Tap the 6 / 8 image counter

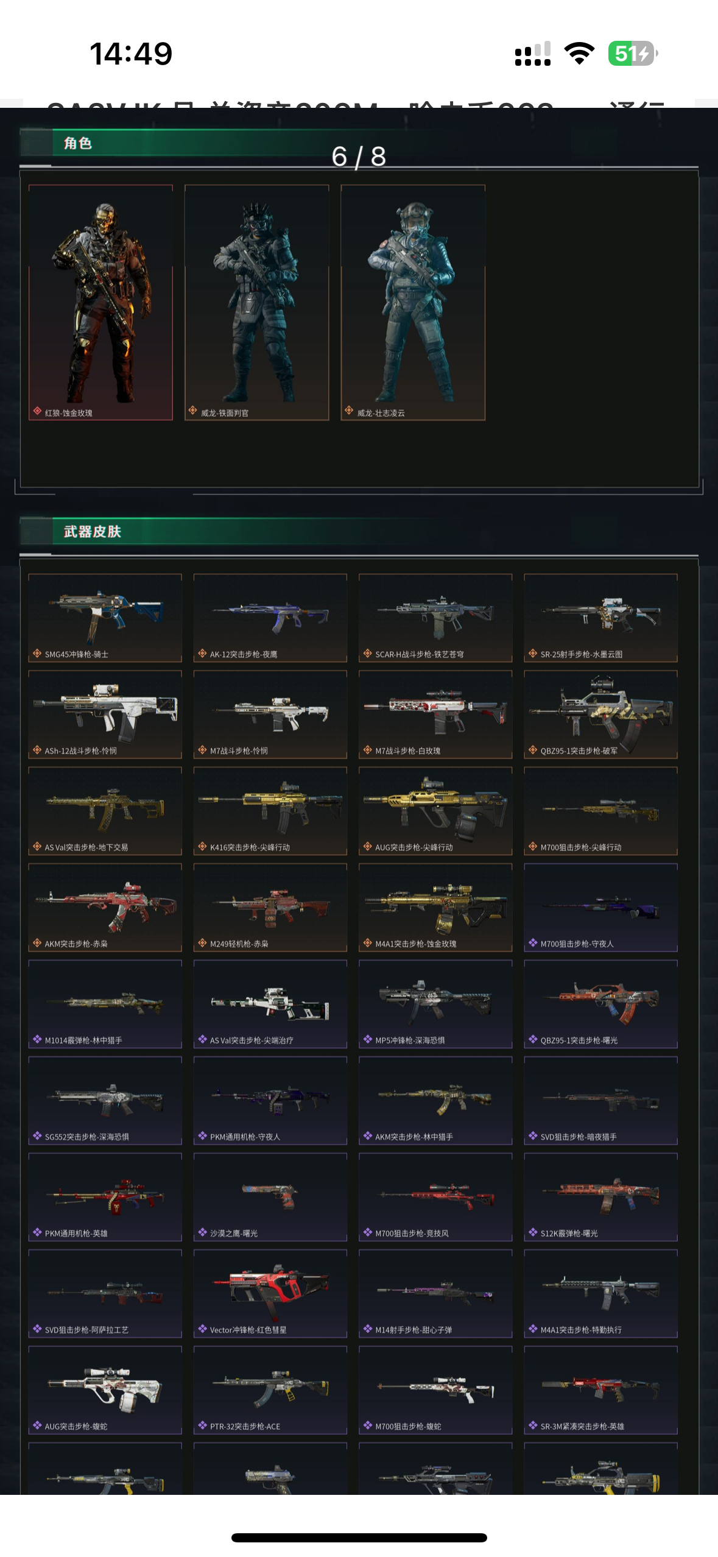pos(359,157)
